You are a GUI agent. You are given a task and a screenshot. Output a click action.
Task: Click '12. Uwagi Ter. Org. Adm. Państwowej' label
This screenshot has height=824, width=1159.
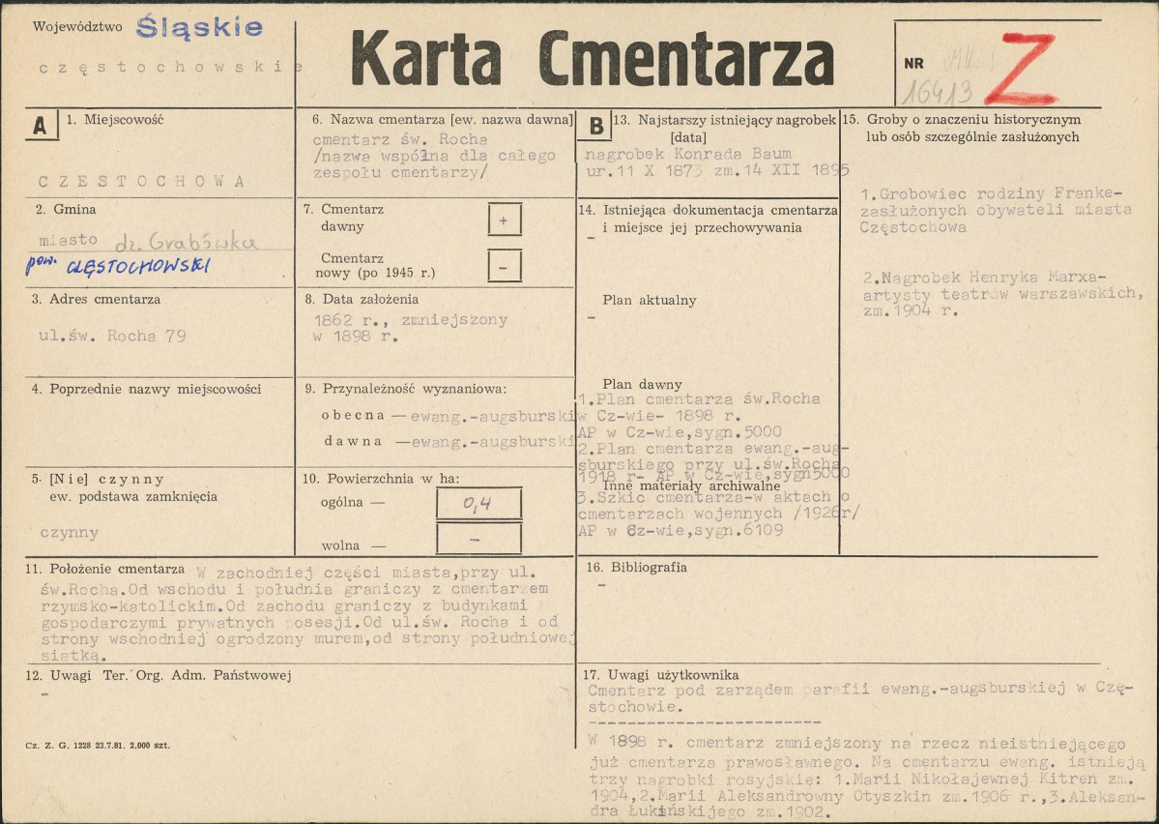[x=159, y=675]
